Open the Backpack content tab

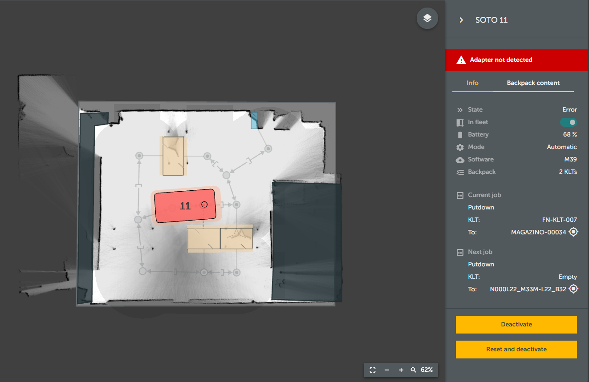(533, 83)
